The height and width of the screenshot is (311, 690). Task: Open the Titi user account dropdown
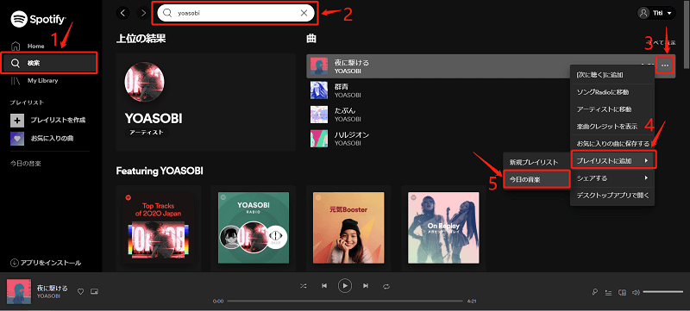(656, 13)
